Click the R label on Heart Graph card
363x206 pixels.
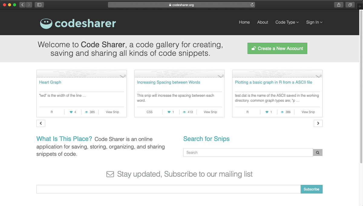[x=52, y=112]
